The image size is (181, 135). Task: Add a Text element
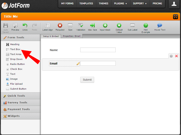pyautogui.click(x=11, y=74)
